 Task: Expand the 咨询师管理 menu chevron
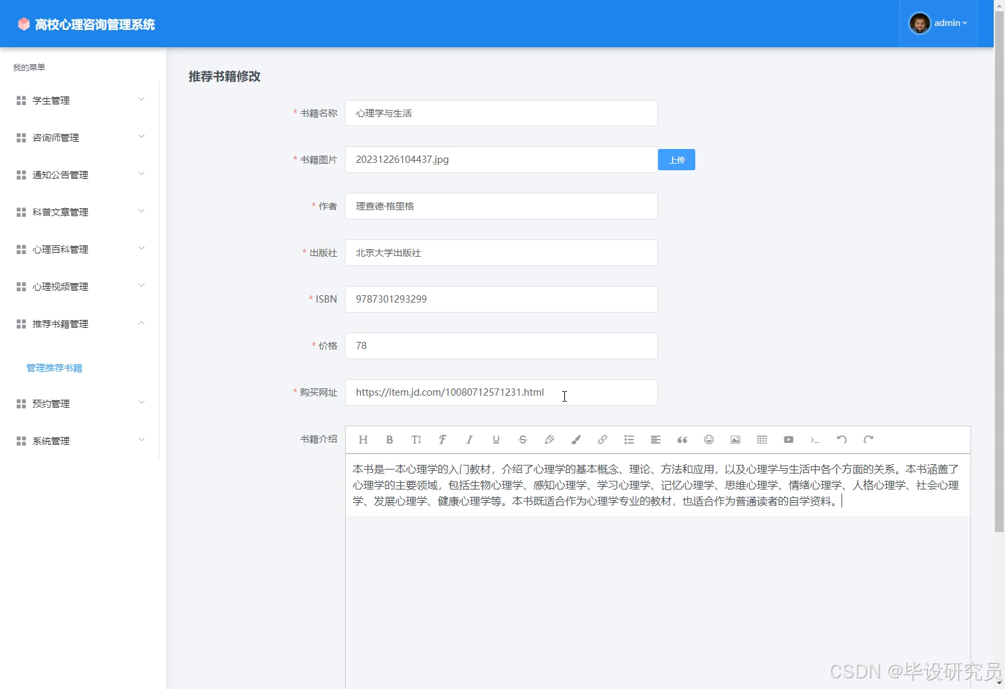(141, 137)
